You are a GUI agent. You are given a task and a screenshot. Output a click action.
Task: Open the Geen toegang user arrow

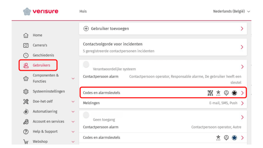(242, 117)
